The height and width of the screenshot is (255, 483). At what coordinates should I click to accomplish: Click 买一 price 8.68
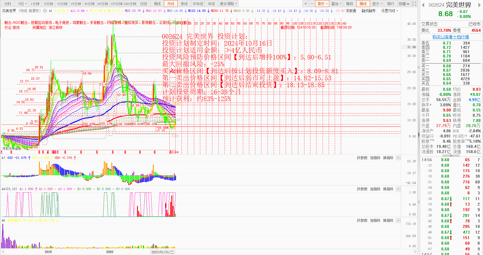click(447, 66)
